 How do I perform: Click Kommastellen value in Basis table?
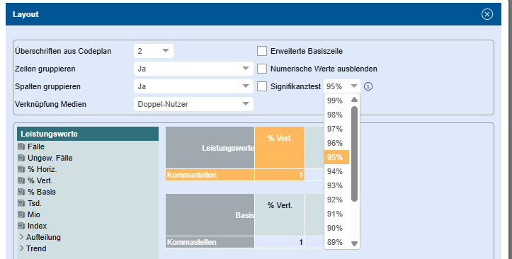click(280, 242)
